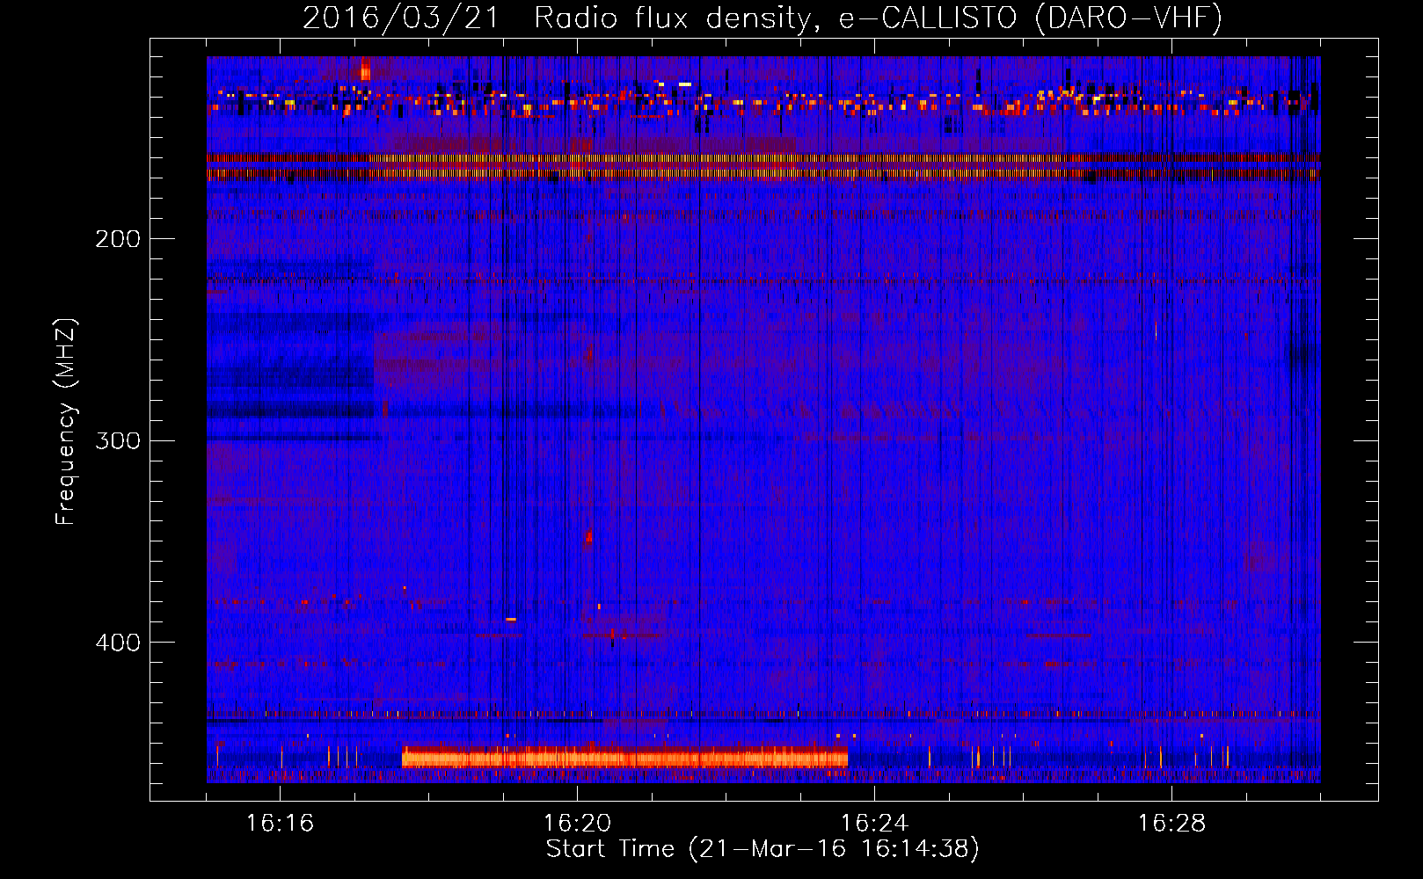The height and width of the screenshot is (879, 1423).
Task: Click the 16:24 time tick label
Action: pyautogui.click(x=874, y=824)
